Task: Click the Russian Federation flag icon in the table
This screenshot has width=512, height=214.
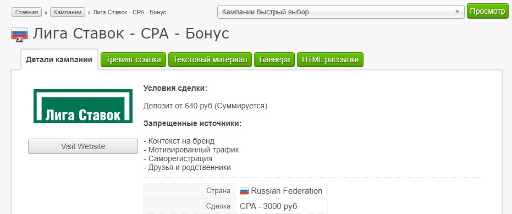Action: pyautogui.click(x=244, y=191)
